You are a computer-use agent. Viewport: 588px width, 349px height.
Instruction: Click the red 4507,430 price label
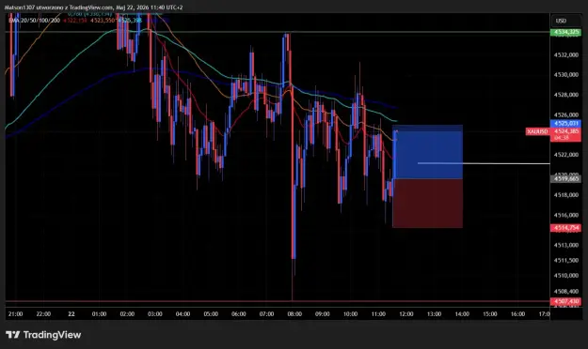pos(565,301)
